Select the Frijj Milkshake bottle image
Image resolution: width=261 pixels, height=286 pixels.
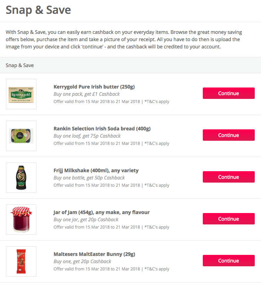(x=21, y=178)
